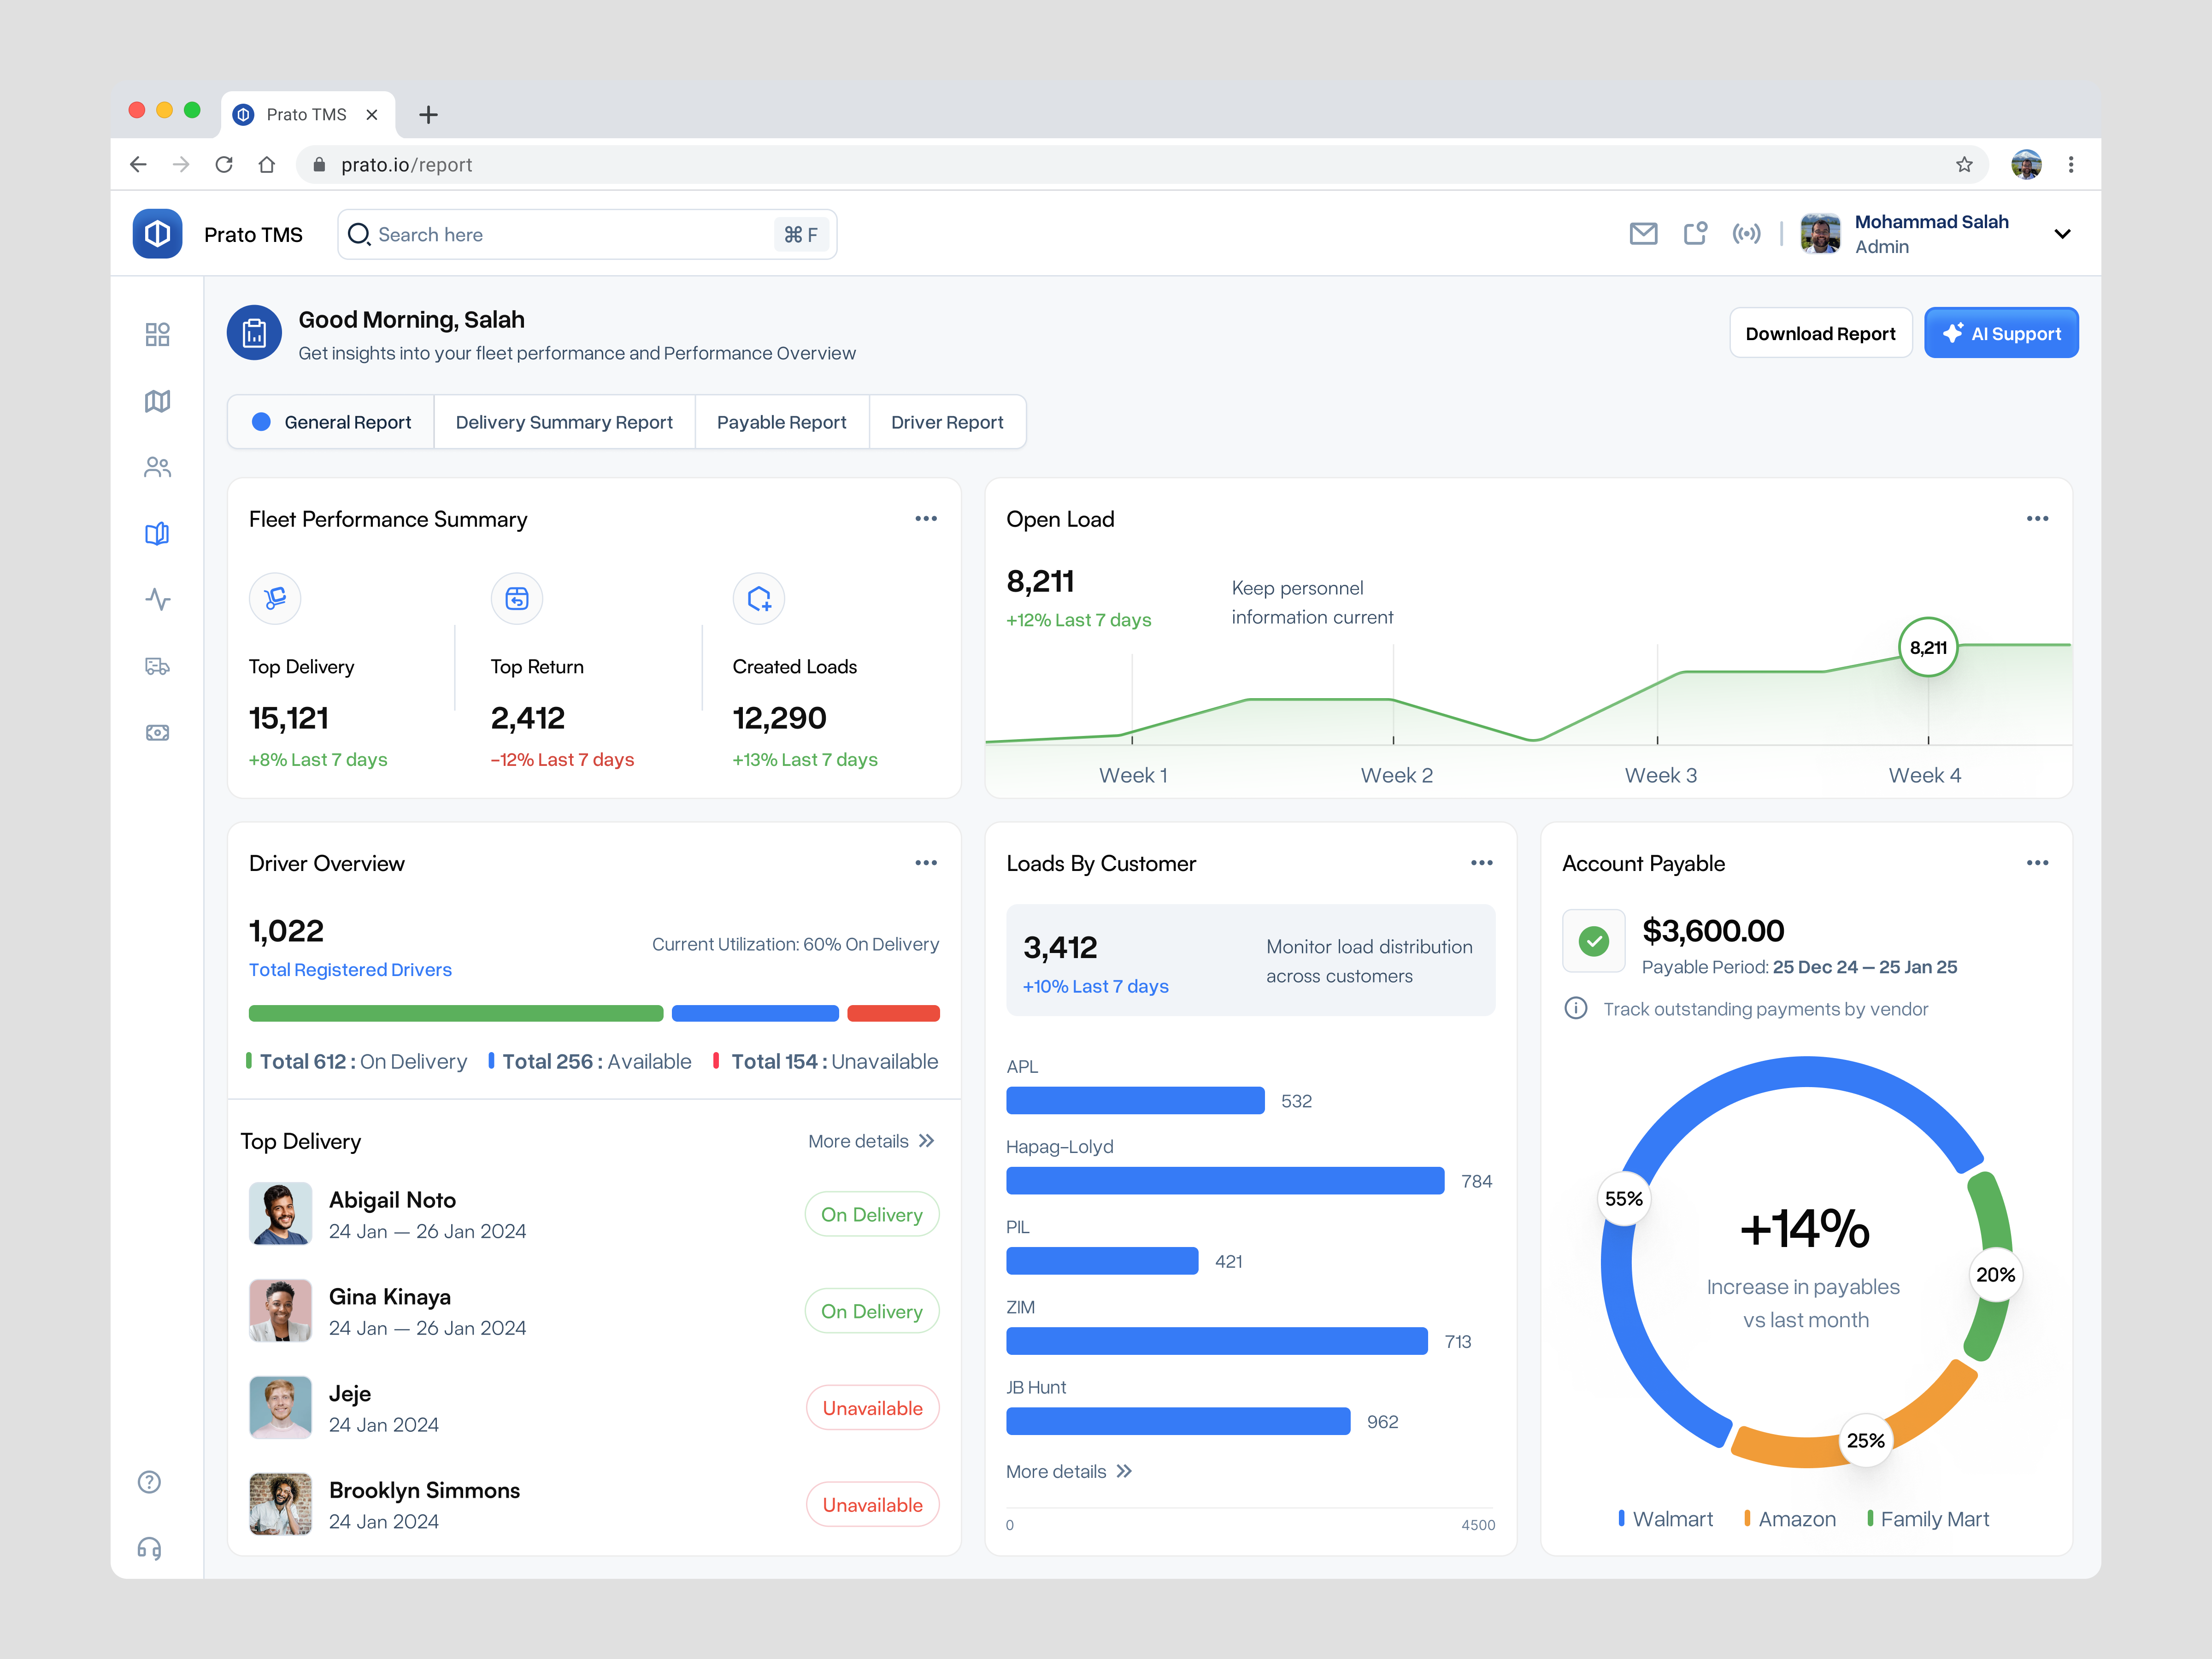The width and height of the screenshot is (2212, 1659).
Task: Open the Fleet Performance Summary options menu
Action: point(926,518)
